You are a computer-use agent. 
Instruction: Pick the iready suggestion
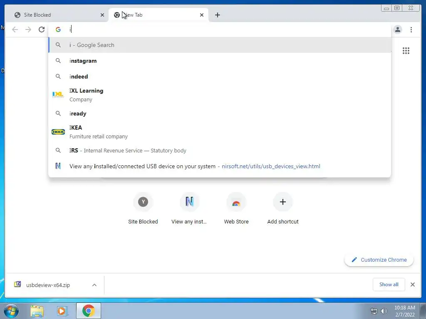click(220, 113)
